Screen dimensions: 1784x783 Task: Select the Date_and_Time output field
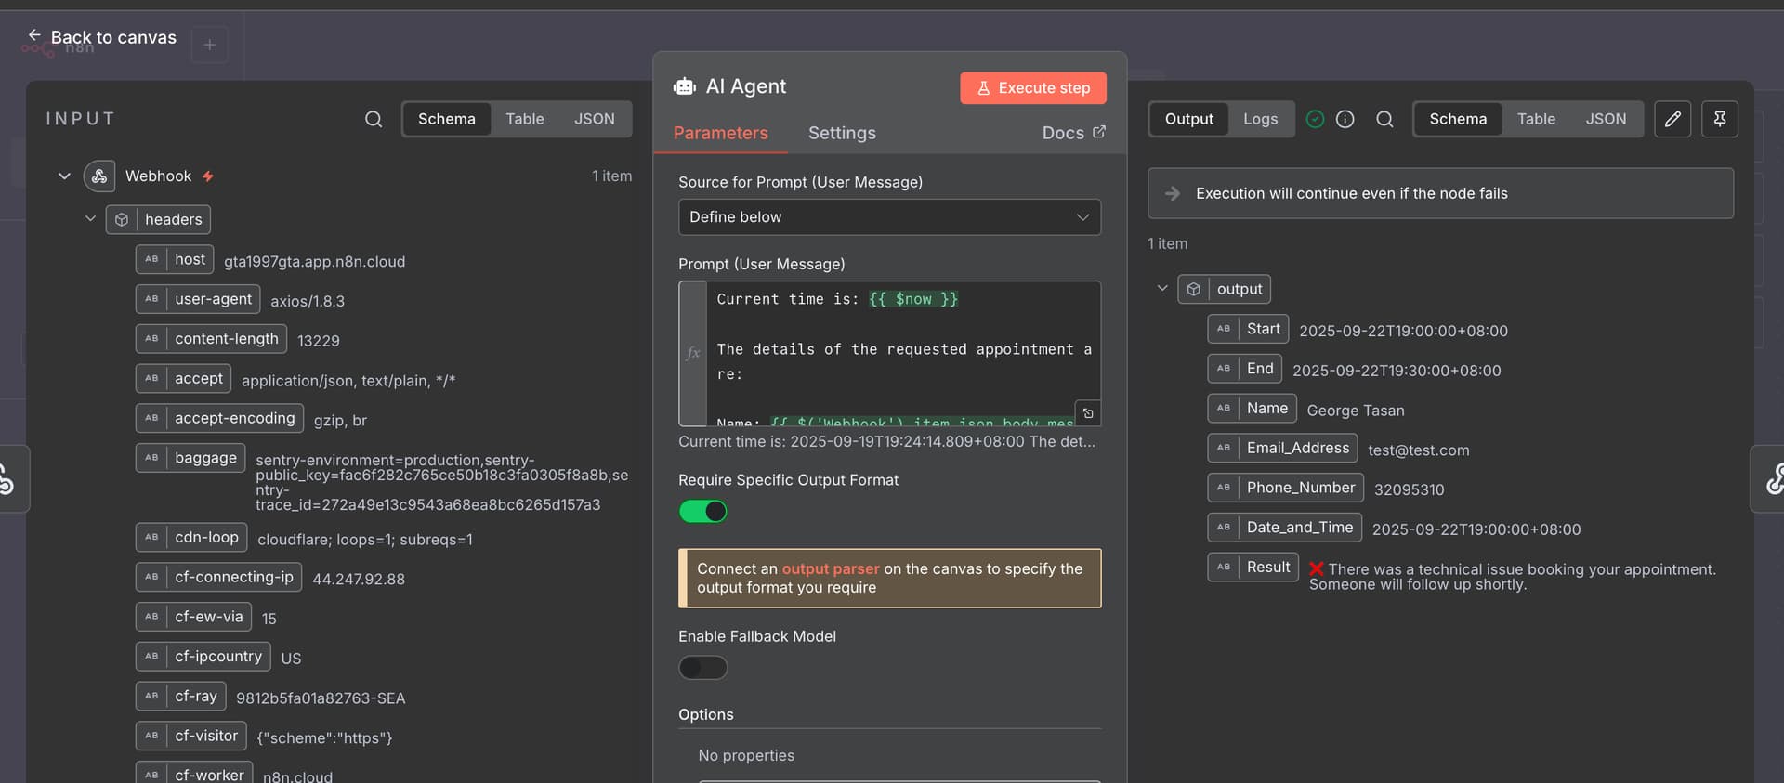point(1285,528)
